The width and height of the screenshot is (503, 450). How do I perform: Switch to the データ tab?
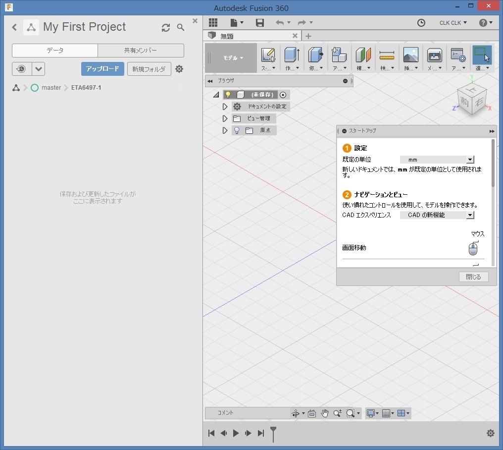click(55, 51)
